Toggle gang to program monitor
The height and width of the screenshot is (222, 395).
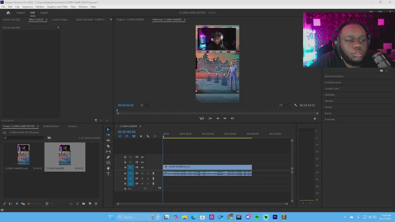(202, 118)
